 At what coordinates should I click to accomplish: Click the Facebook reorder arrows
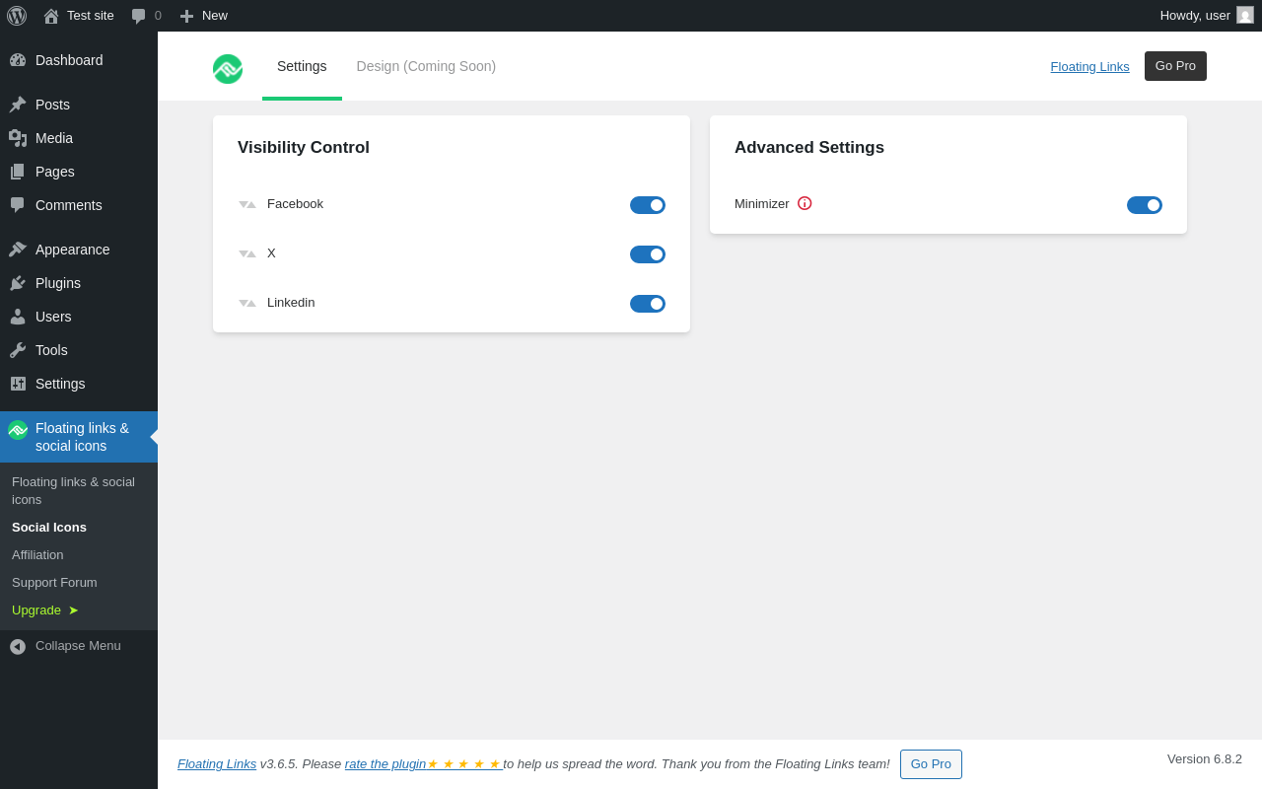coord(247,204)
